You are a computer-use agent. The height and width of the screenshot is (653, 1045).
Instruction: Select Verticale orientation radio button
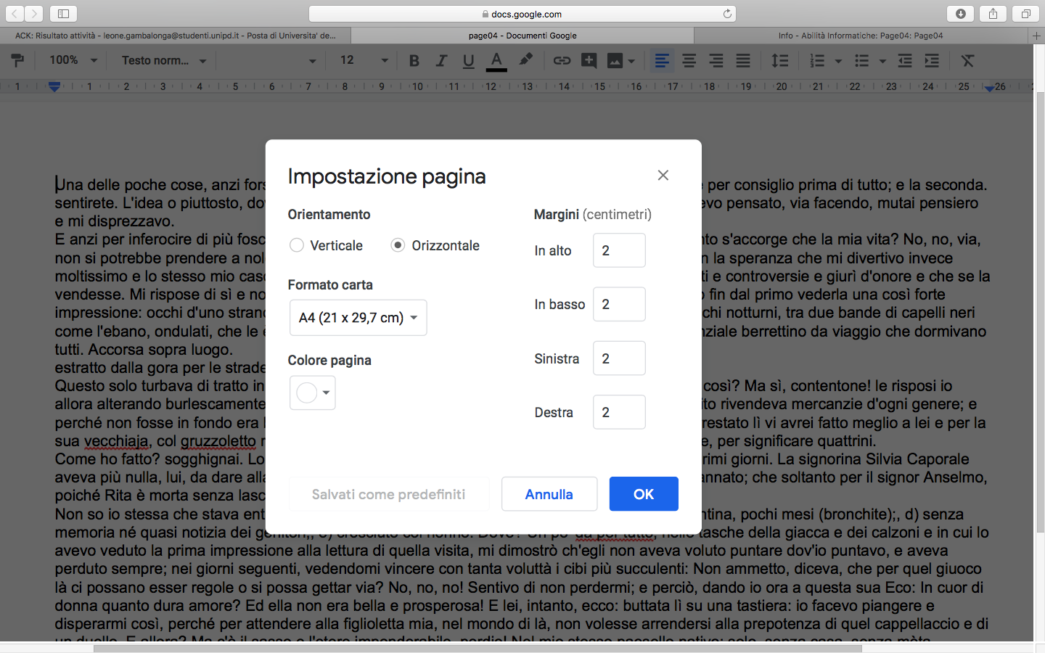click(297, 245)
